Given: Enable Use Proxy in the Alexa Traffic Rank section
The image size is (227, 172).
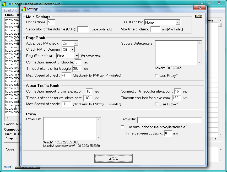Looking at the screenshot, I should click(156, 104).
